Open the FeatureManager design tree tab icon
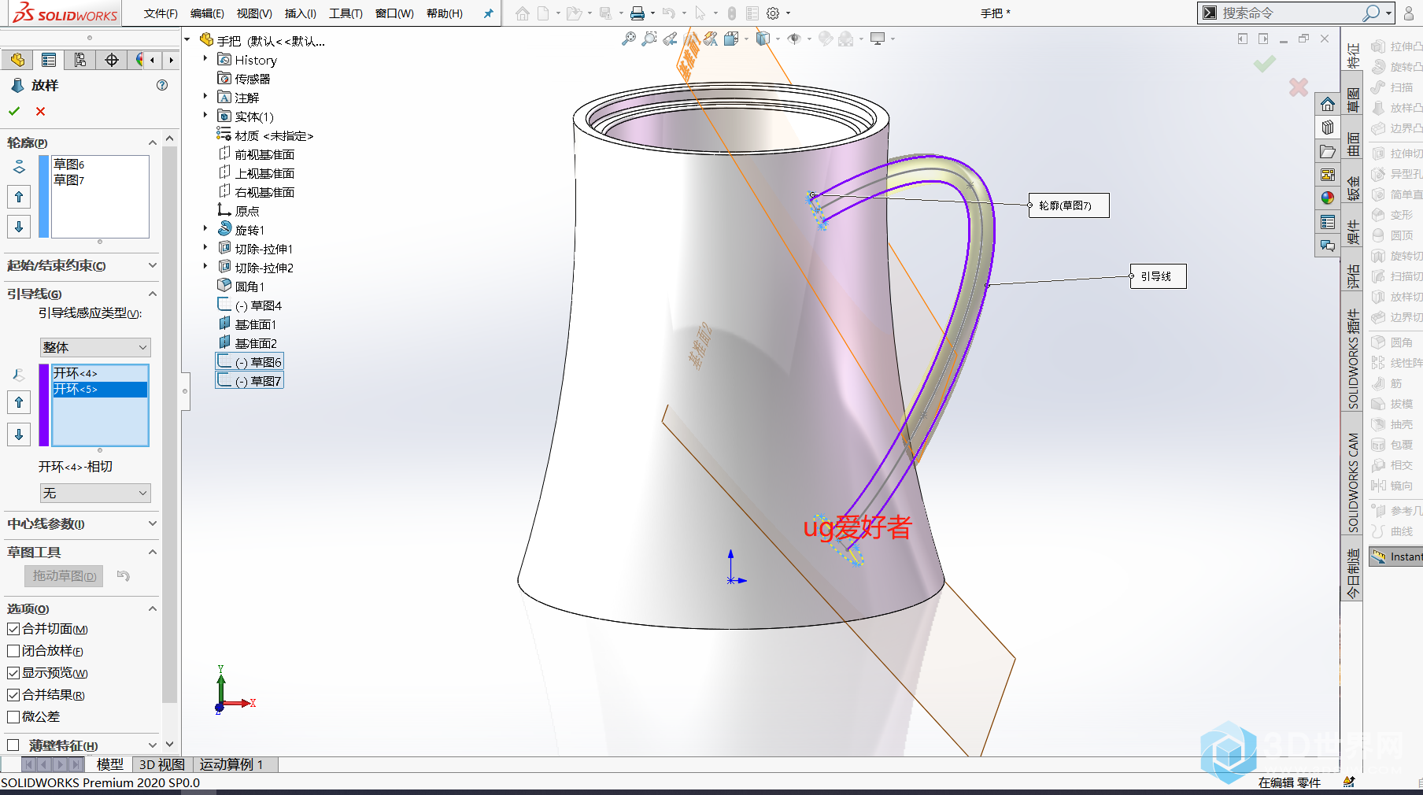Viewport: 1423px width, 795px height. click(17, 60)
